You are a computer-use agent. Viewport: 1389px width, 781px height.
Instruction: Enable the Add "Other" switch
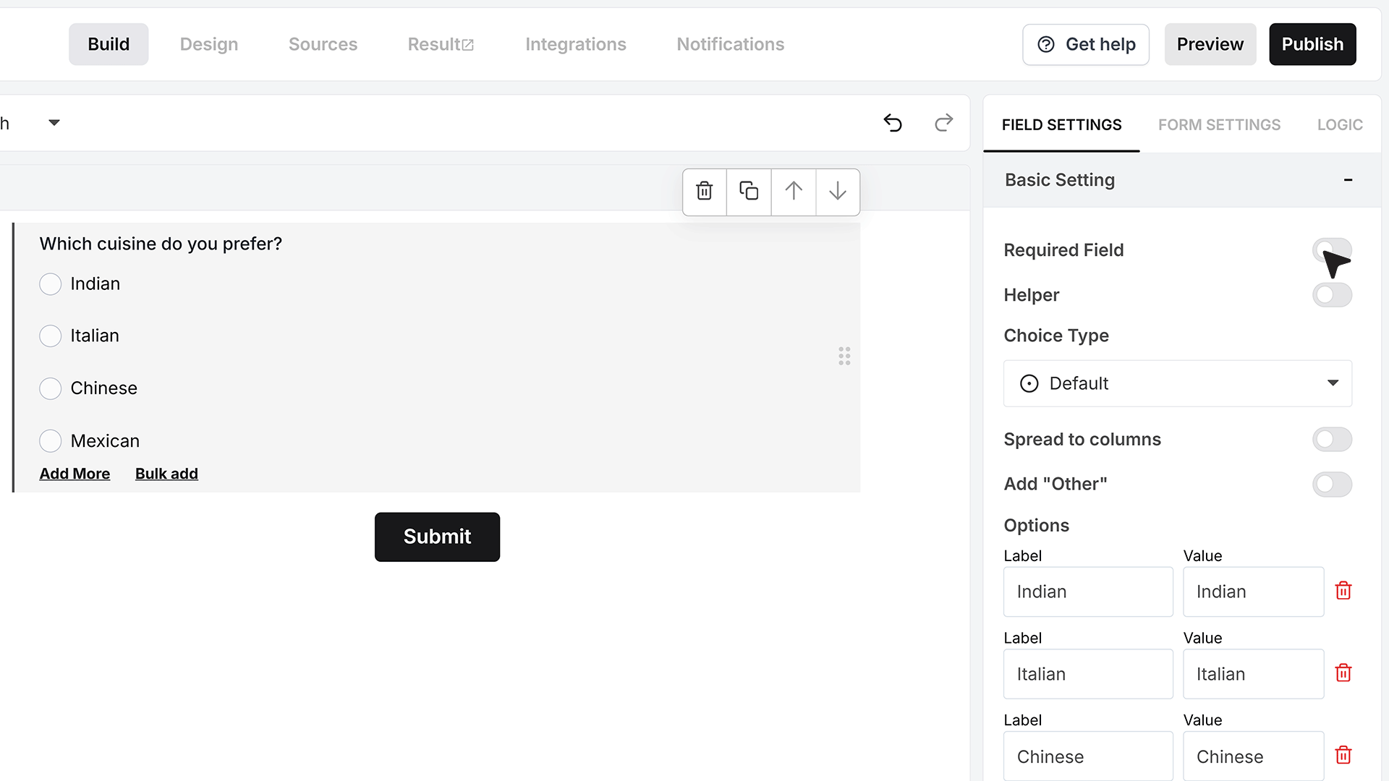pyautogui.click(x=1332, y=485)
